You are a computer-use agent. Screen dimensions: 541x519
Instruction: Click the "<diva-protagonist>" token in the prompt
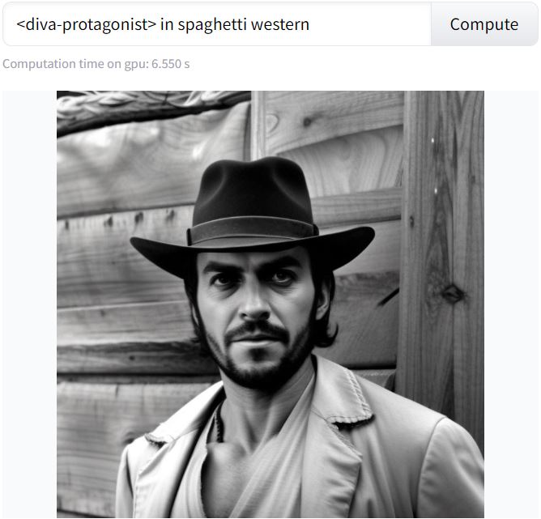tap(87, 24)
